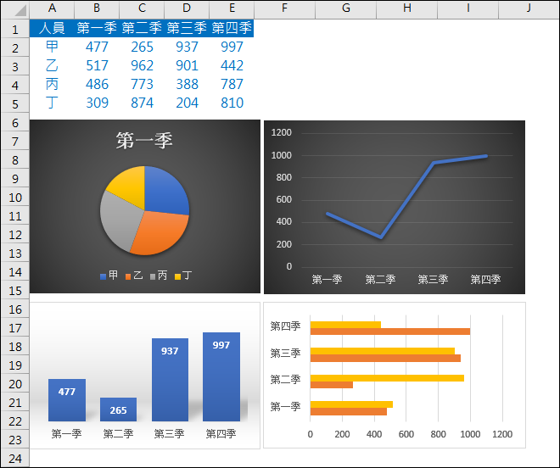This screenshot has height=468, width=560.
Task: Click the select-all corner triangle
Action: [x=20, y=10]
